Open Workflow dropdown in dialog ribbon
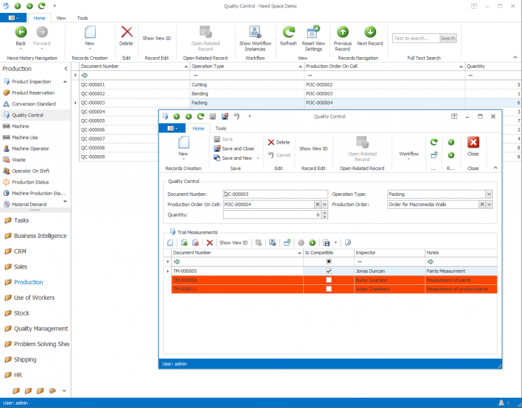522x408 pixels. [408, 154]
